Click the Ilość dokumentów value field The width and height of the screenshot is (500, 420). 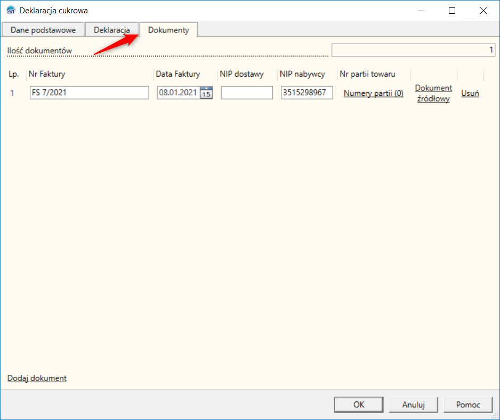coord(413,50)
